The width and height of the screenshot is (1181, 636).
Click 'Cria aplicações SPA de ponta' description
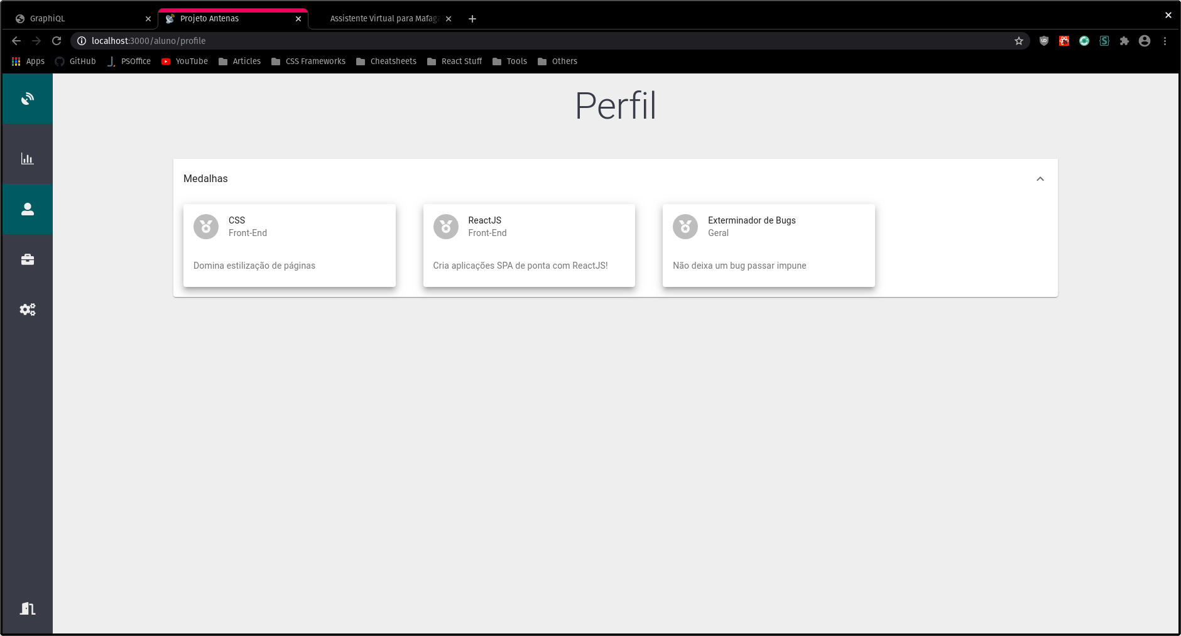pyautogui.click(x=520, y=266)
